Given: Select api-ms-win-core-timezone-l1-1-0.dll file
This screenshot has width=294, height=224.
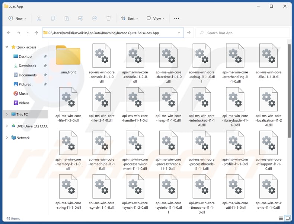Looking at the screenshot, I should [202, 194].
